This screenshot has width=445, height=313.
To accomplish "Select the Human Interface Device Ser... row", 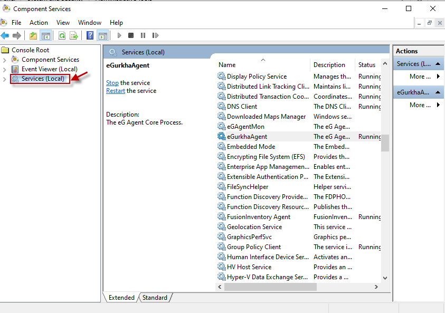I will point(299,257).
